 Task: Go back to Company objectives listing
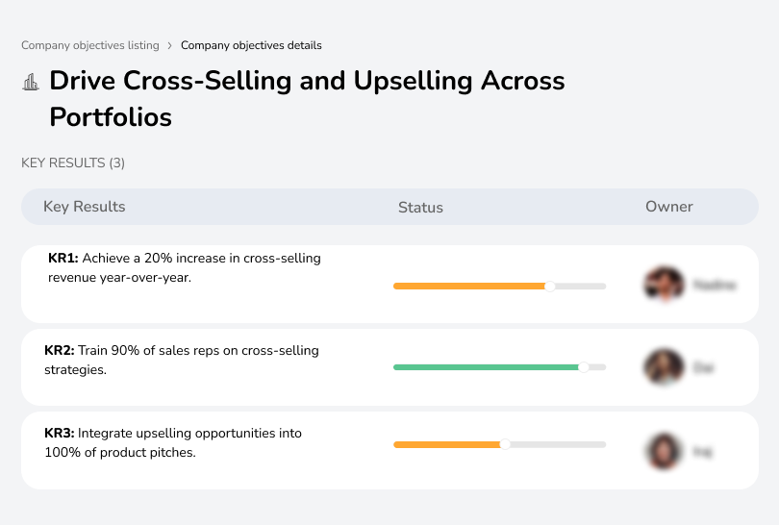(90, 45)
